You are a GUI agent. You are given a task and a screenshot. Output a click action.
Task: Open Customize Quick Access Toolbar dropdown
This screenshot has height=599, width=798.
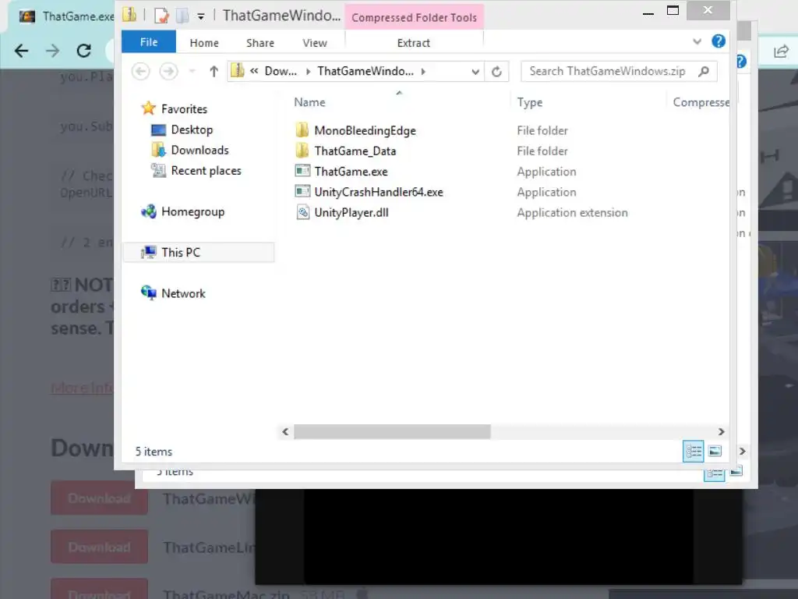[201, 16]
